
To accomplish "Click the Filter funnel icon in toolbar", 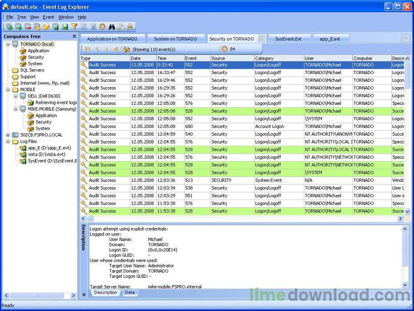I will coord(75,26).
